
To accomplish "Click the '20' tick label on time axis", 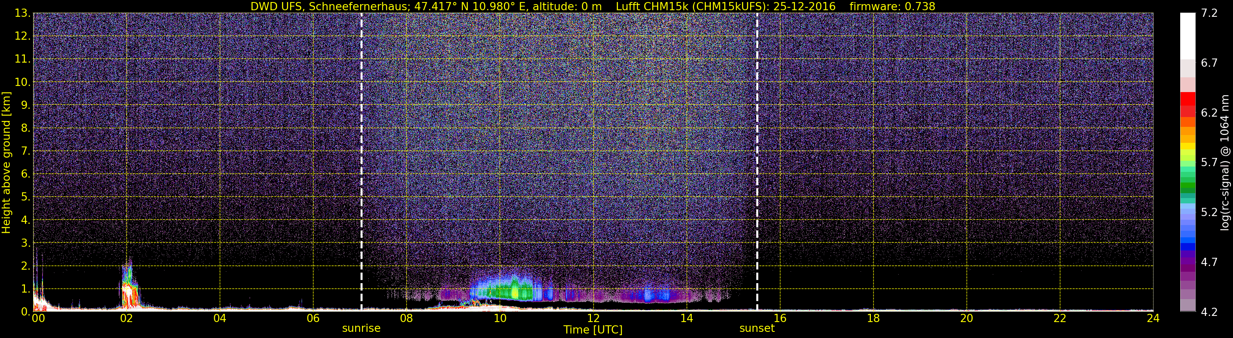I will tap(967, 318).
